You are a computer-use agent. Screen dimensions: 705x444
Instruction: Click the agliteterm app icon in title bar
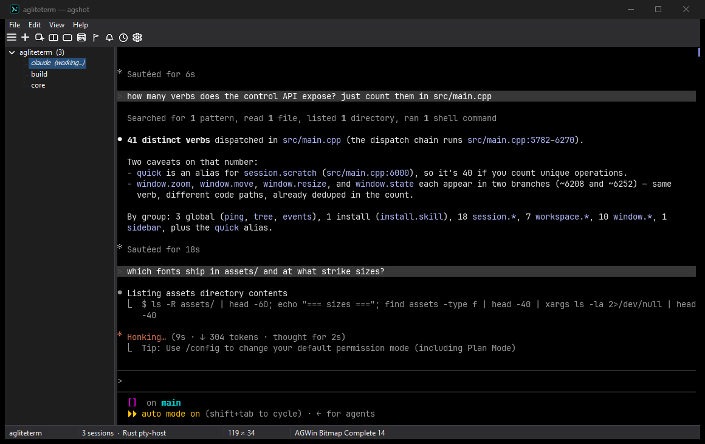pyautogui.click(x=15, y=10)
